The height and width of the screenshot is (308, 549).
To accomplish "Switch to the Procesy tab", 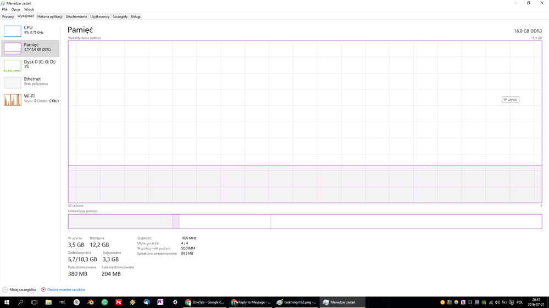I will [x=8, y=16].
